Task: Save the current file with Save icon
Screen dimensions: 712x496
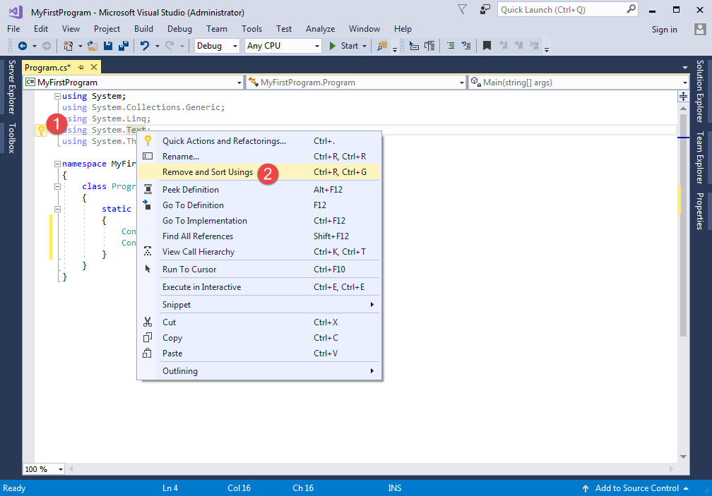Action: [108, 46]
